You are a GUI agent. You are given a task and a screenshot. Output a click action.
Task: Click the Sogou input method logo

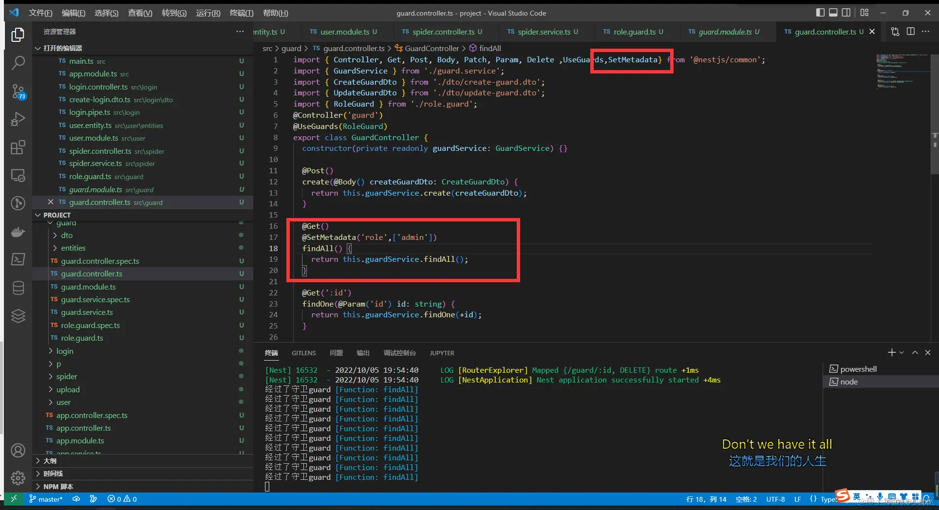point(843,496)
